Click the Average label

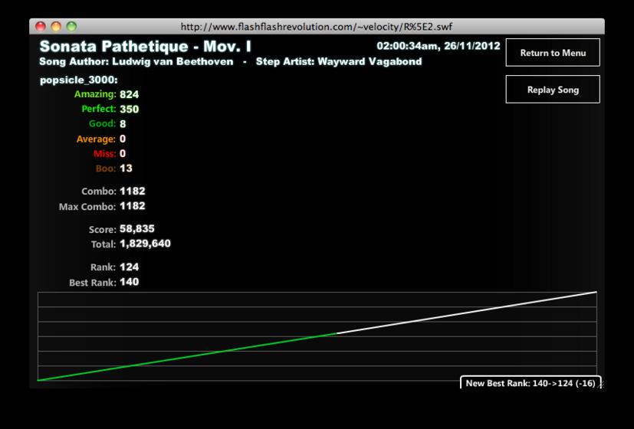pos(96,139)
